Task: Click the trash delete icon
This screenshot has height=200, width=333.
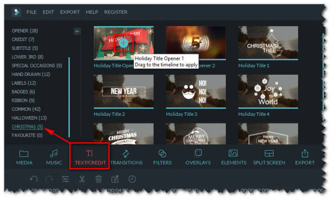Action: click(98, 179)
